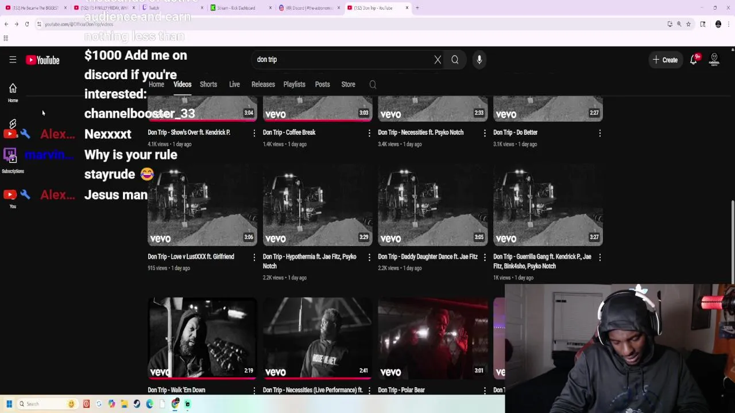Open the Live tab
735x413 pixels.
(234, 84)
